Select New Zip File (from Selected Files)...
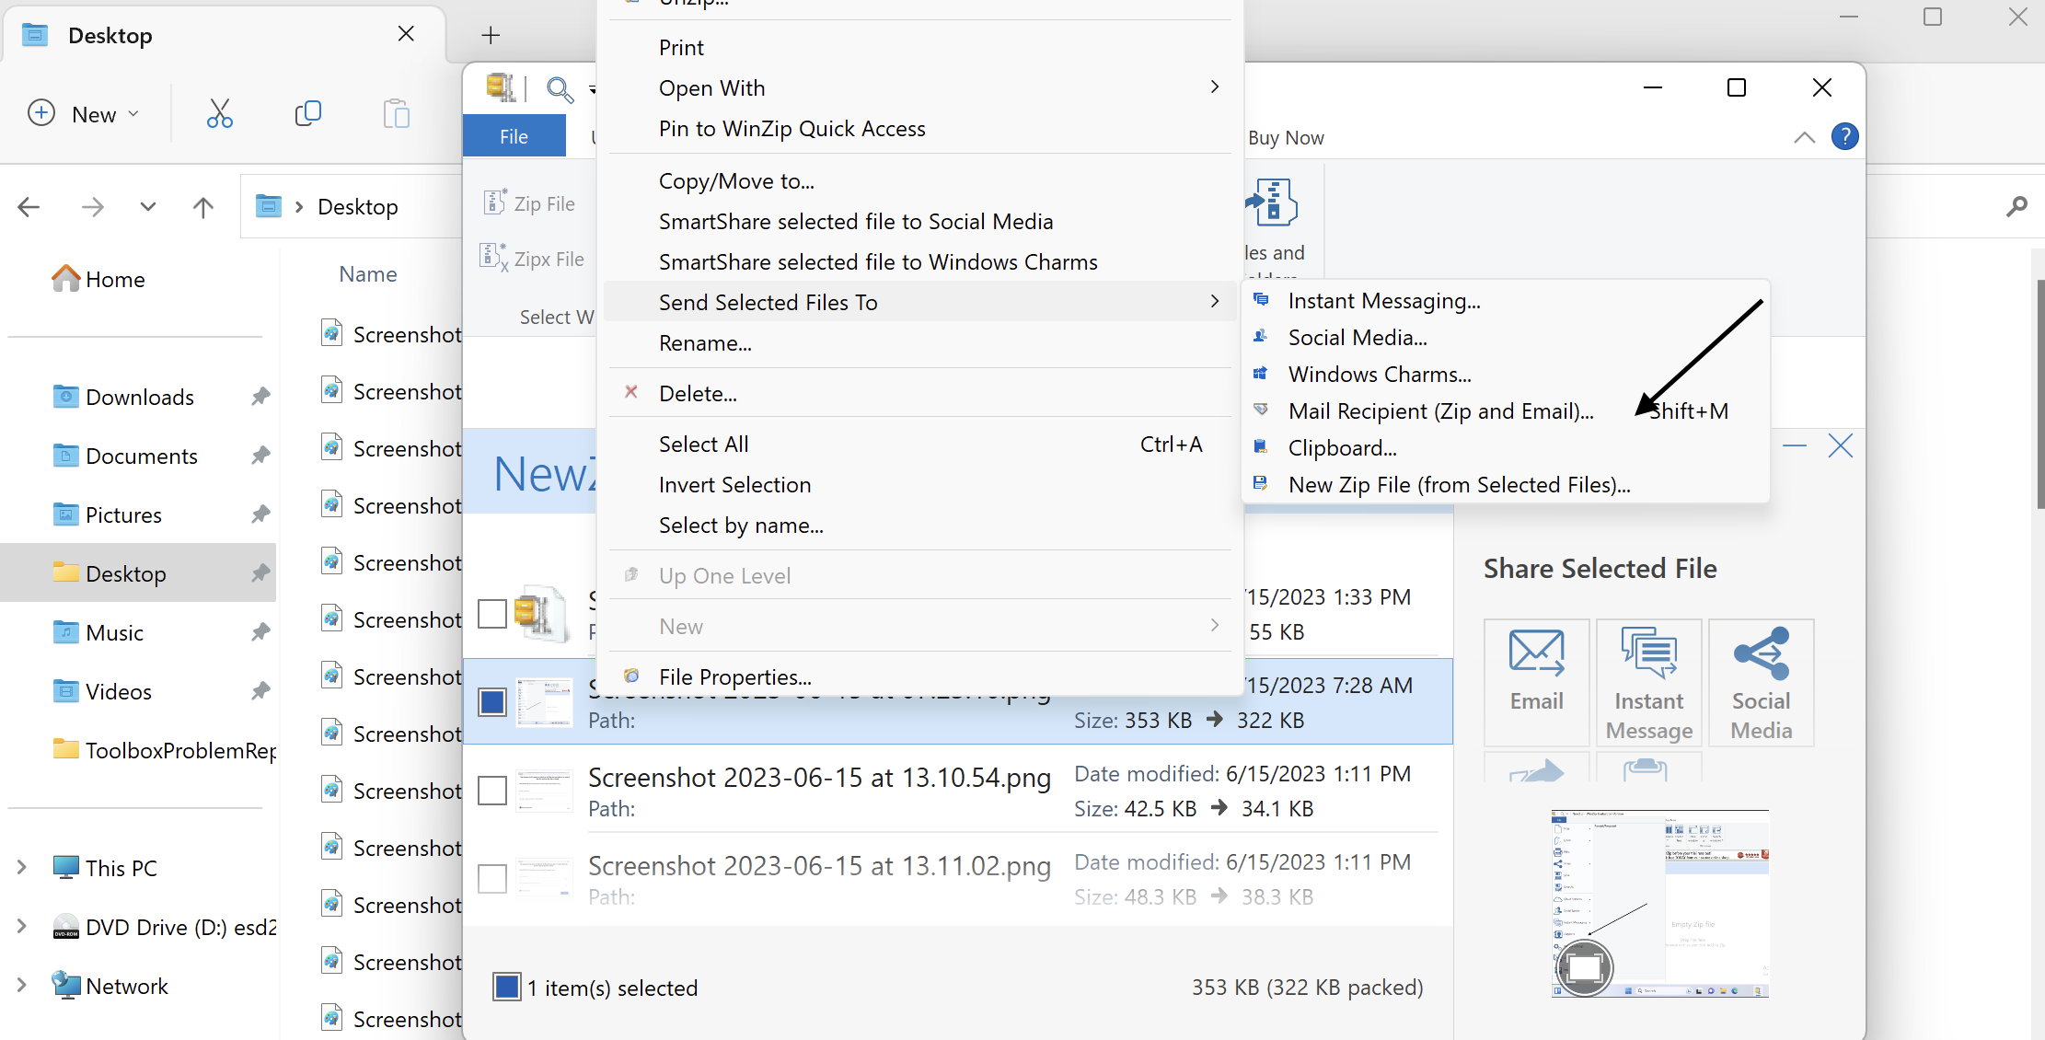Screen dimensions: 2045x1040 click(x=1506, y=485)
